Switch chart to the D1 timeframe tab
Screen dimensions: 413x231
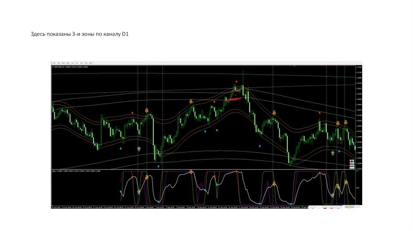point(81,63)
